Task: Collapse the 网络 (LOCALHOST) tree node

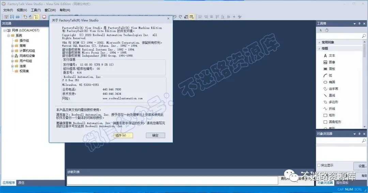Action: (x=4, y=30)
